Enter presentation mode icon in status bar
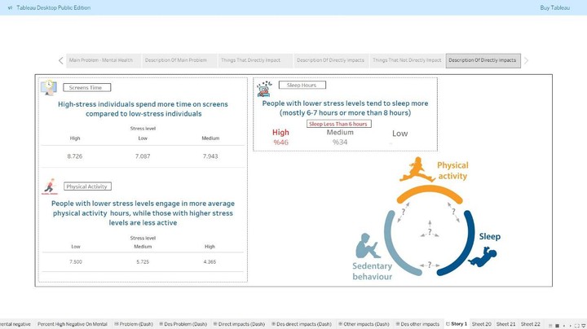Image resolution: width=587 pixels, height=329 pixels. click(x=577, y=326)
